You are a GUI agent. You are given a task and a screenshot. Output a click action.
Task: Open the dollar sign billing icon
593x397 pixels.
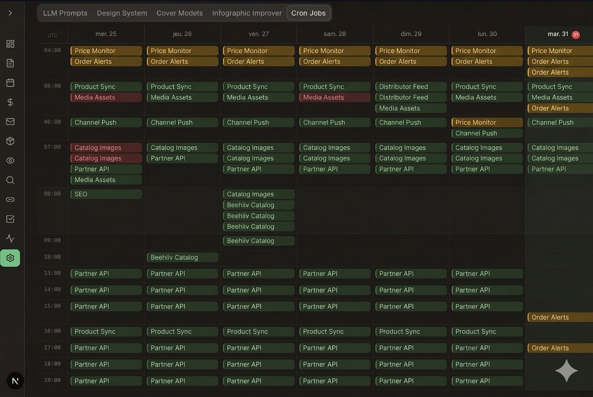[10, 102]
